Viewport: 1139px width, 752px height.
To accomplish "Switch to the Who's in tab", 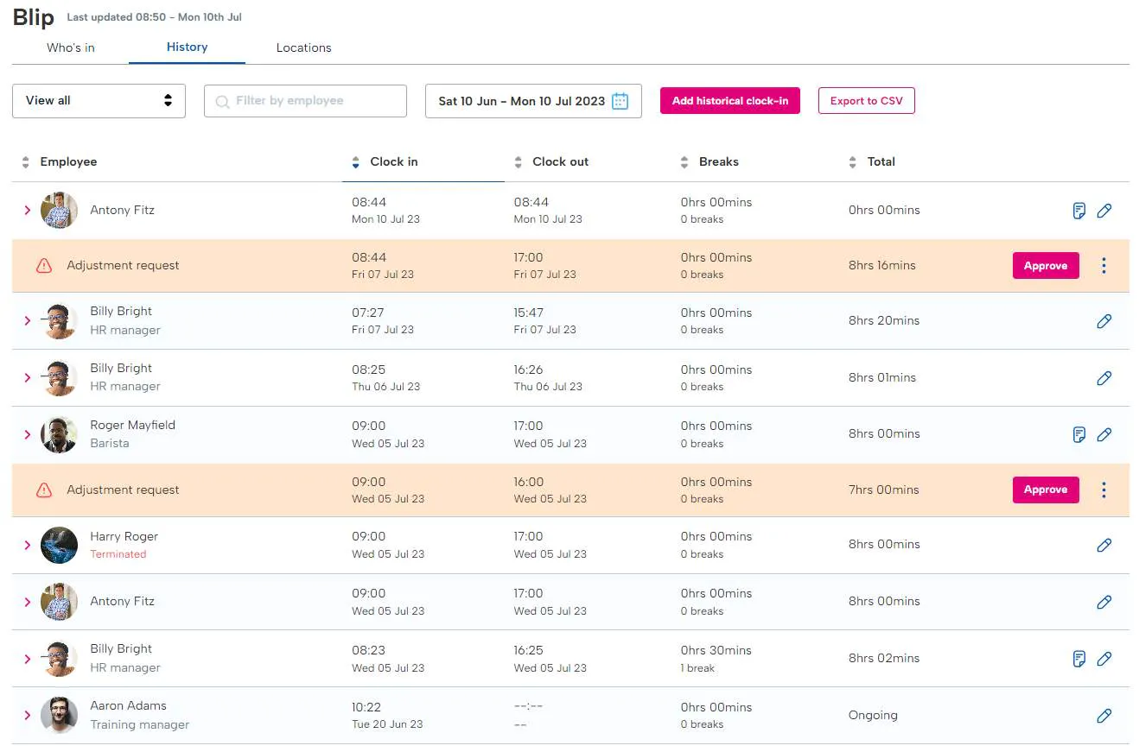I will (x=71, y=47).
